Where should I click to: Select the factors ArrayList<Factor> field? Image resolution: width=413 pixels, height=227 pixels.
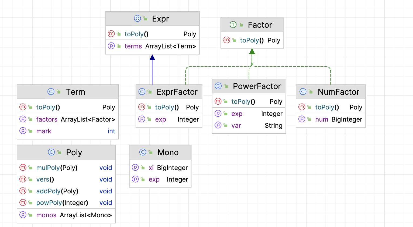point(68,119)
